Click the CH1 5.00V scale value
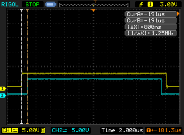 pos(31,130)
